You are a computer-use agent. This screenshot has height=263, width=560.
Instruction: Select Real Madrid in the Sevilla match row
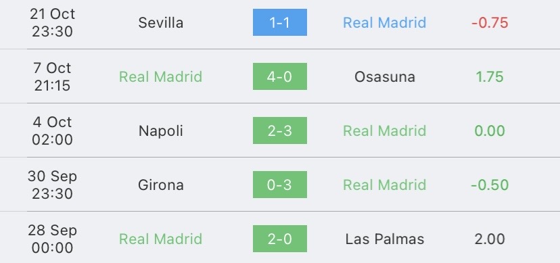point(385,23)
